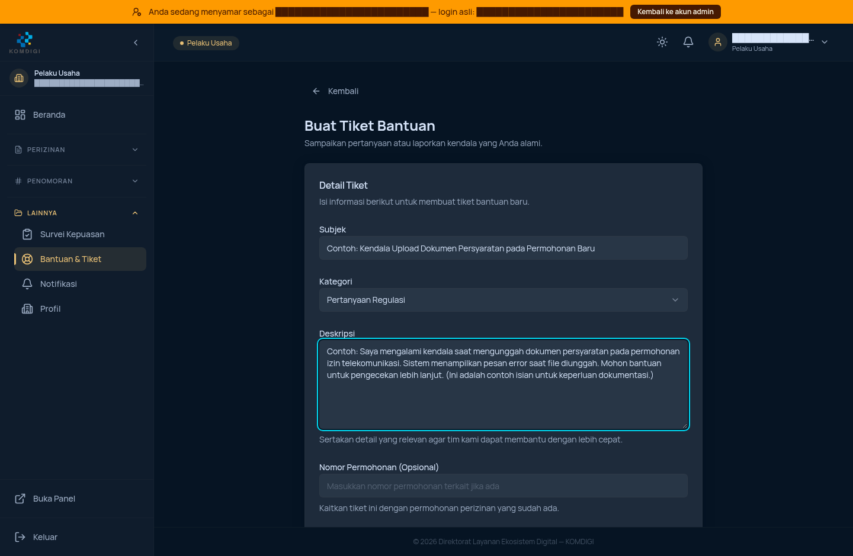
Task: Click the Survei Kepuasan clipboard icon
Action: (27, 234)
